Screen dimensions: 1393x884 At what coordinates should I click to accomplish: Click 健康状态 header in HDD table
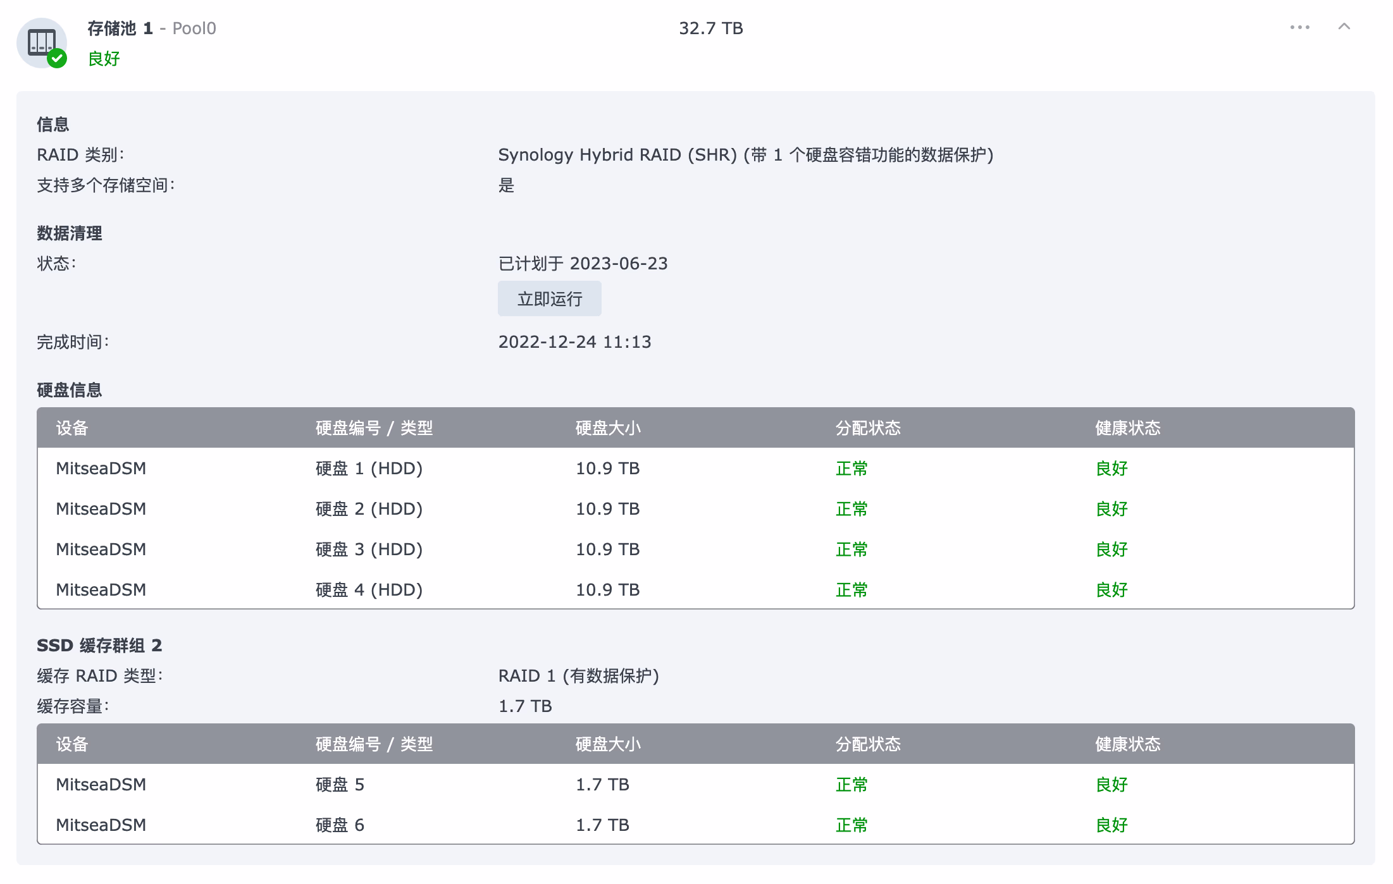[x=1128, y=428]
